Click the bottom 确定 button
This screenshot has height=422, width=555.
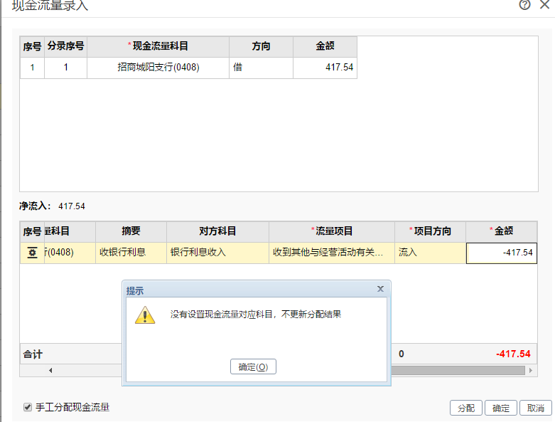coord(500,408)
